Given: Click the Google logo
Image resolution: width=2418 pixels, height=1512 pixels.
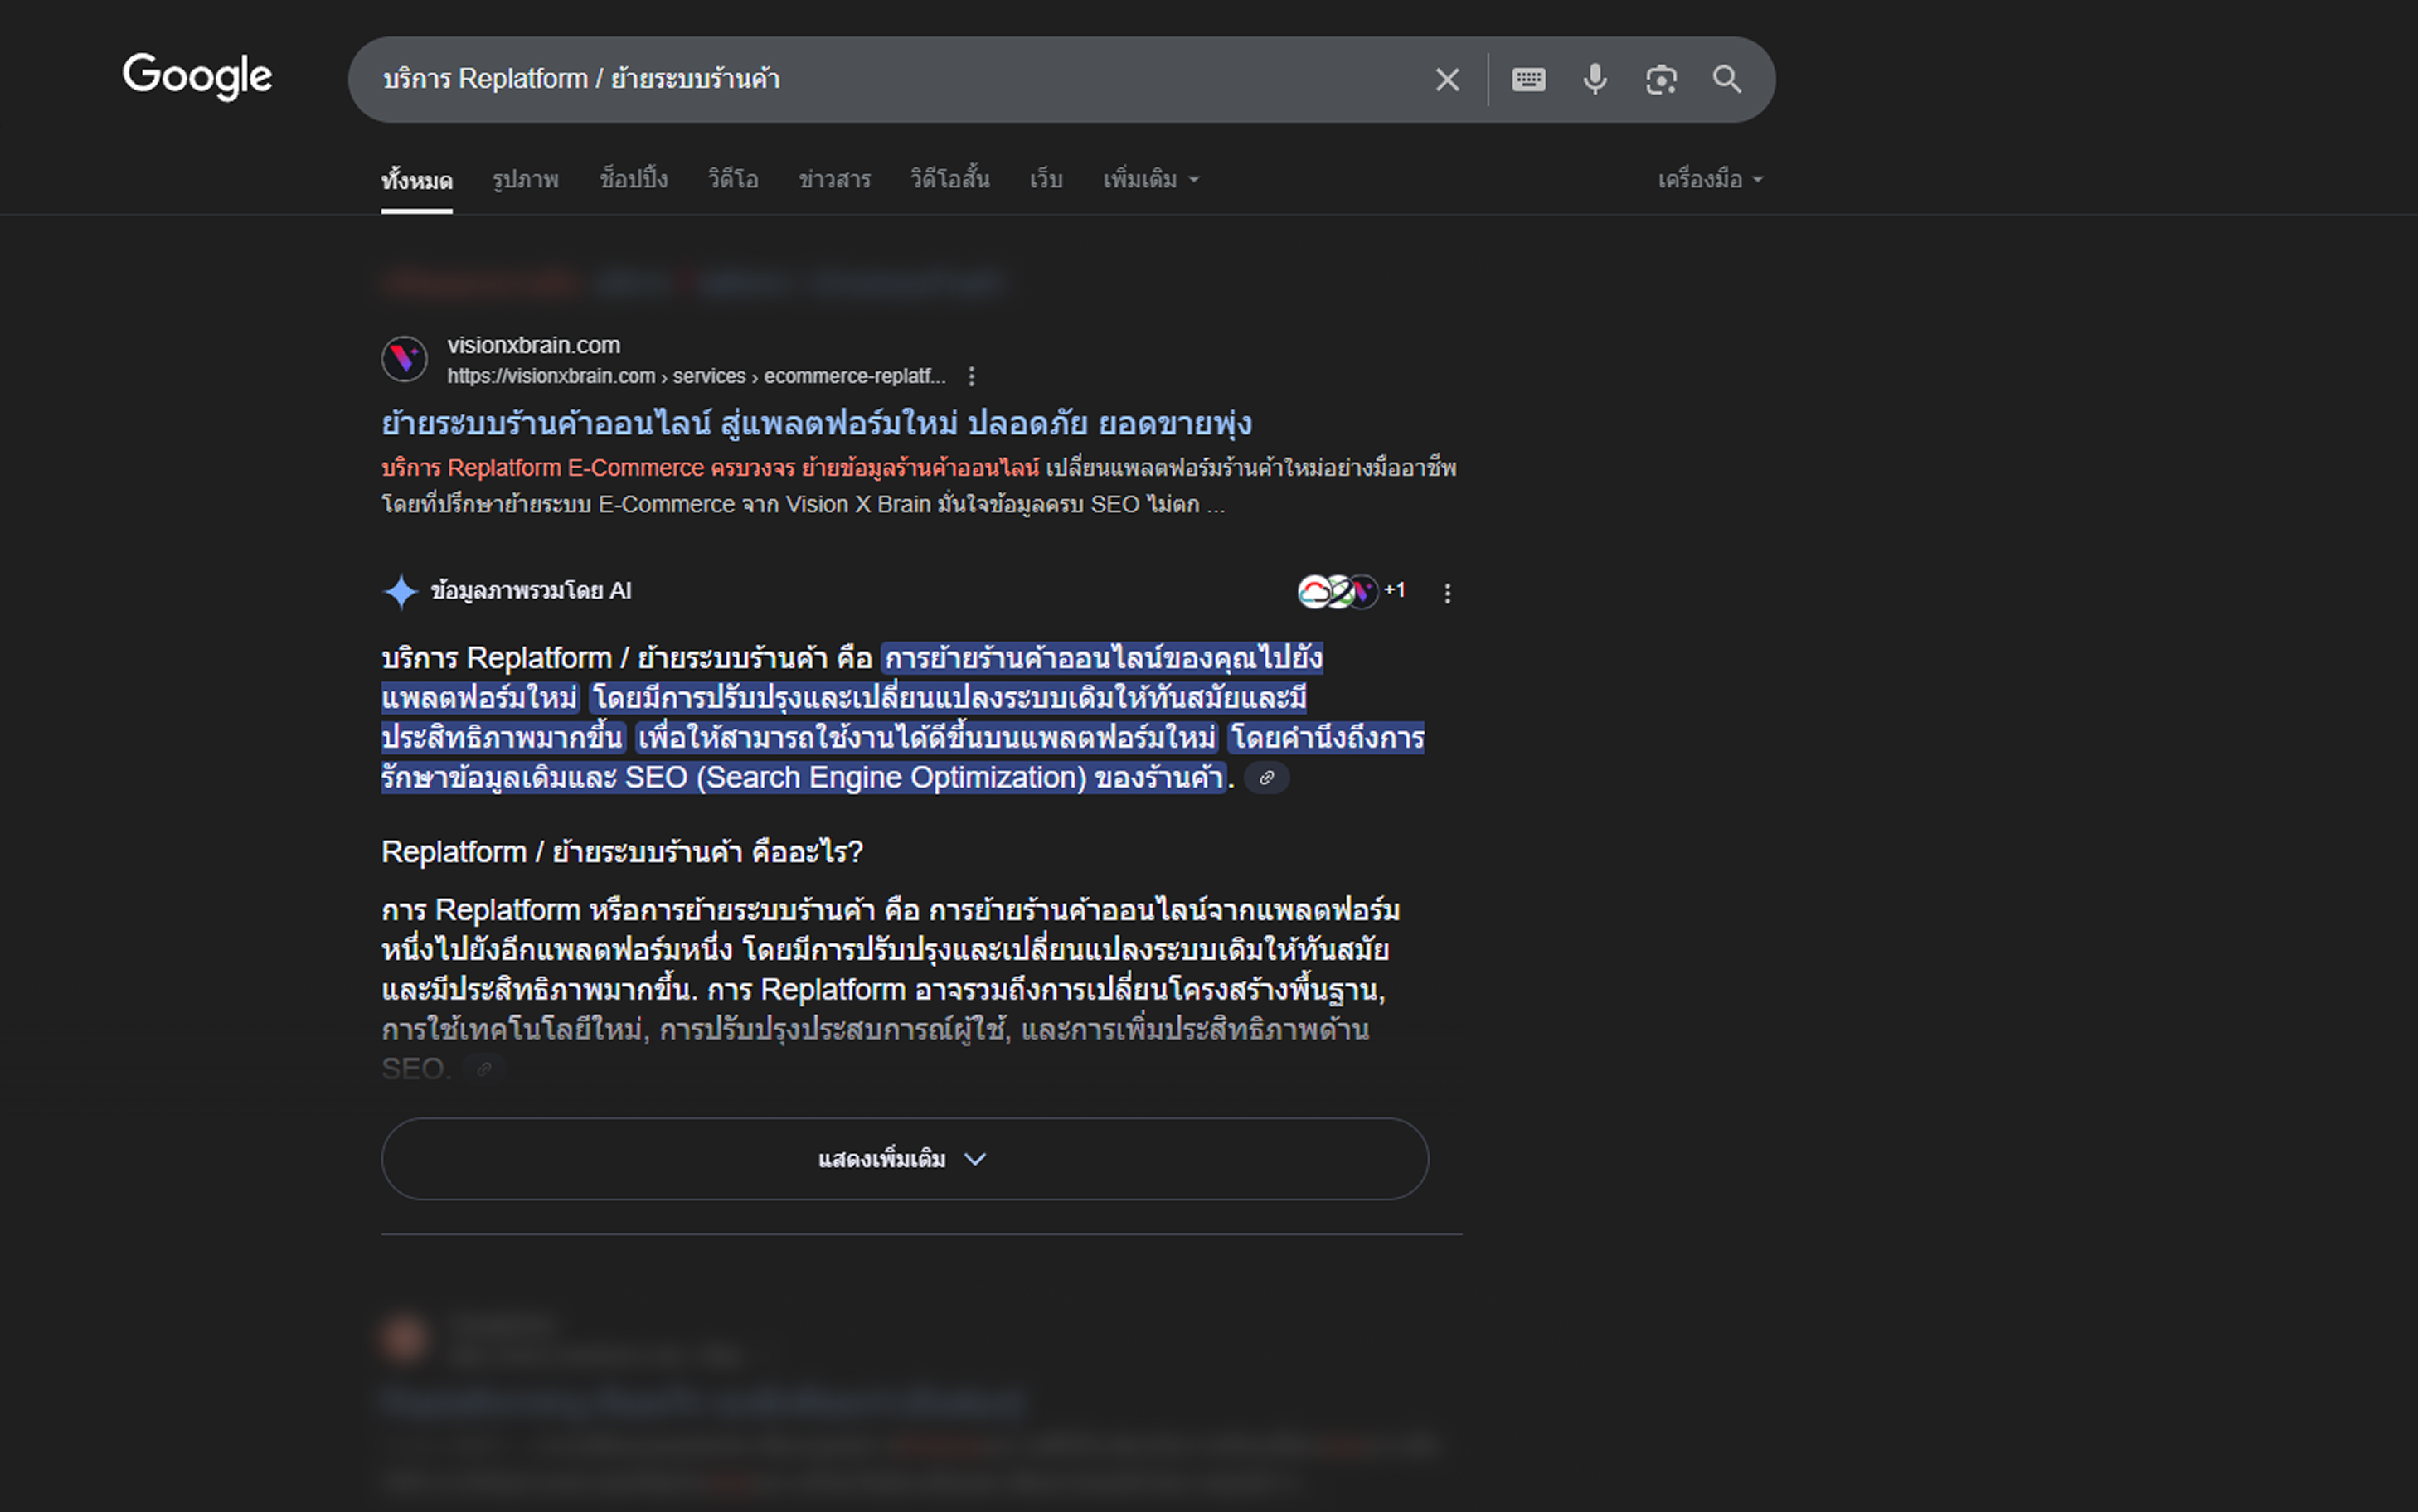Looking at the screenshot, I should (x=197, y=77).
